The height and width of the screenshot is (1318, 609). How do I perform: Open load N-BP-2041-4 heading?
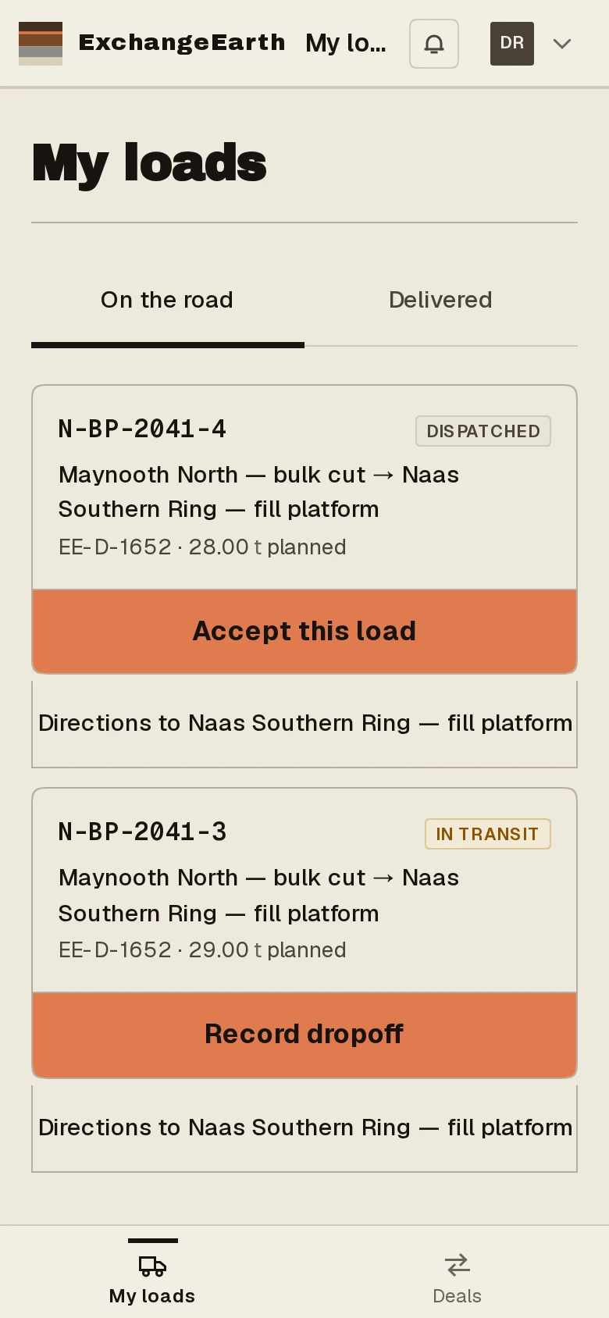tap(142, 429)
